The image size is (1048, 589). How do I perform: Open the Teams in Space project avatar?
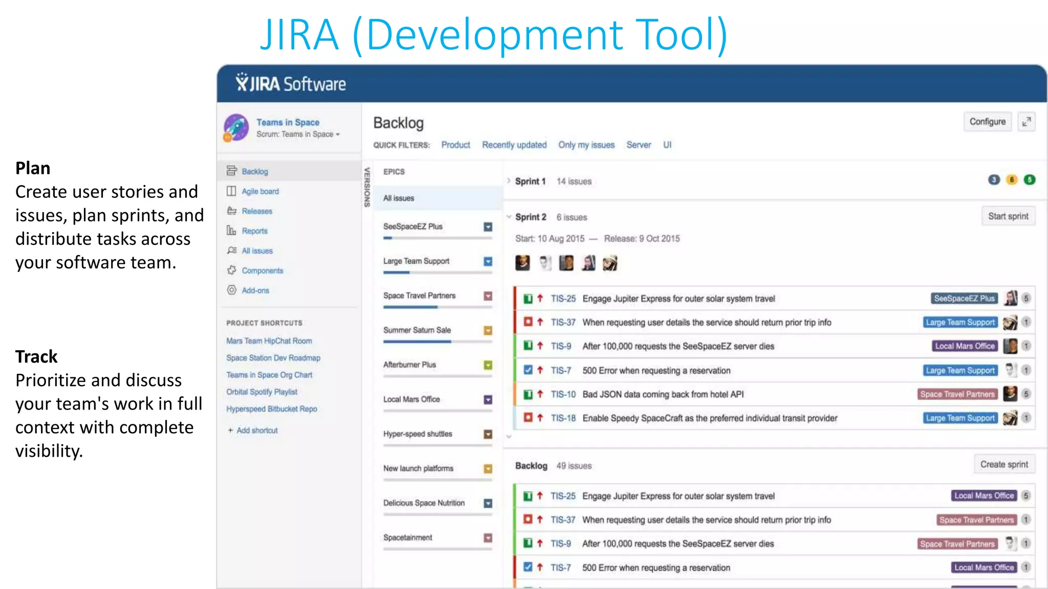pyautogui.click(x=236, y=127)
